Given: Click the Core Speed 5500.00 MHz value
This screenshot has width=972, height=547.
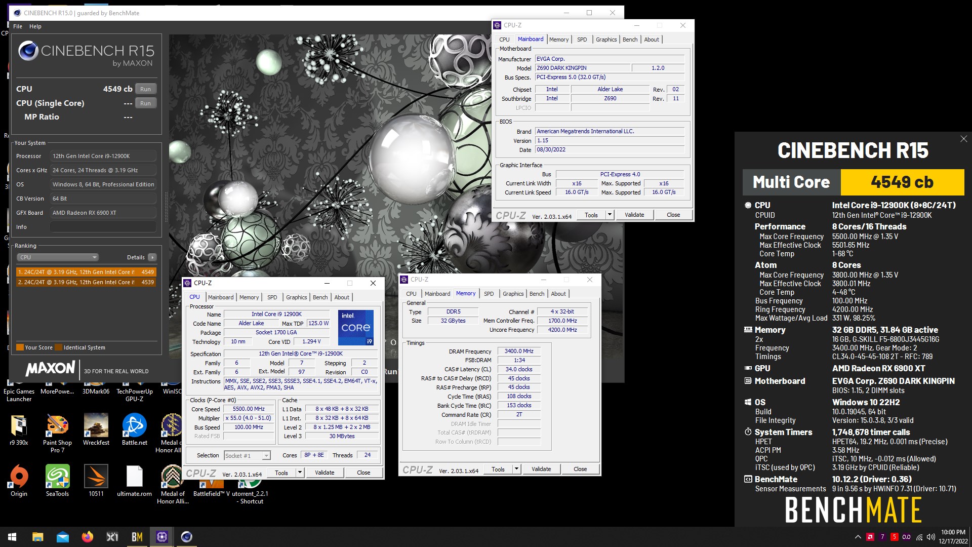Looking at the screenshot, I should [249, 409].
